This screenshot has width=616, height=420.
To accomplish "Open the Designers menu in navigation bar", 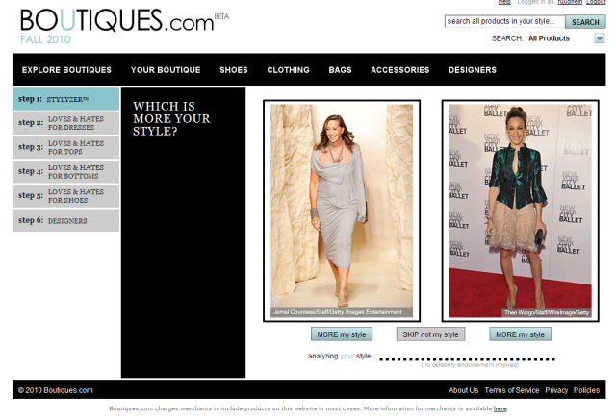I will coord(473,70).
